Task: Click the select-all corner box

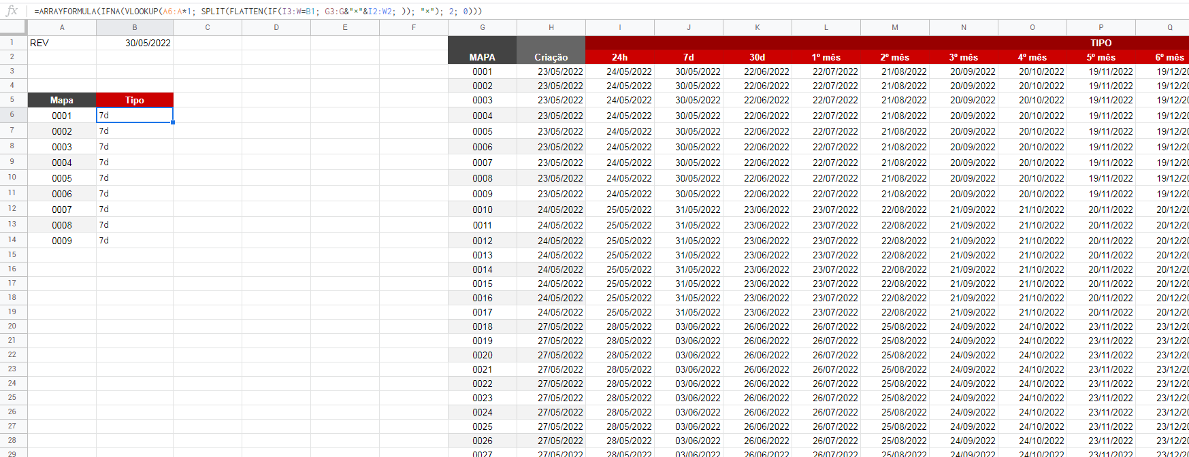Action: click(x=13, y=27)
